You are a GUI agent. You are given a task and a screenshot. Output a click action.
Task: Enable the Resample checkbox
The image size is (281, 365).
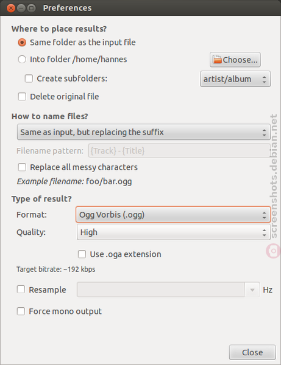21,290
